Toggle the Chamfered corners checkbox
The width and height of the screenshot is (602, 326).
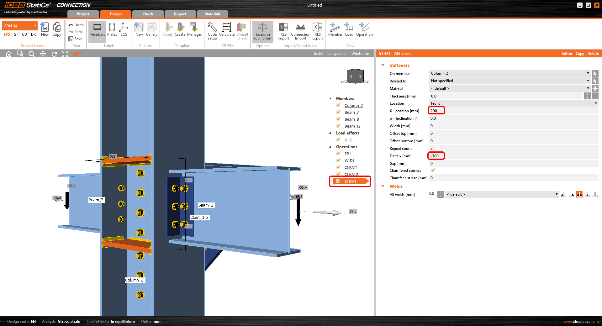click(433, 171)
